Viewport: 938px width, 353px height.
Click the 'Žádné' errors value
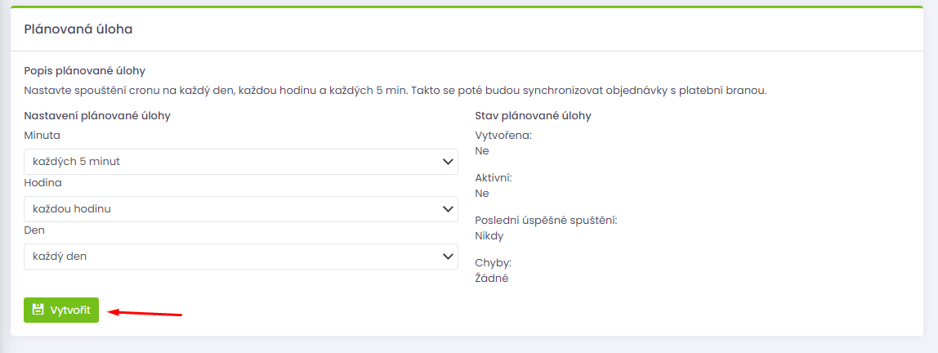pos(492,278)
